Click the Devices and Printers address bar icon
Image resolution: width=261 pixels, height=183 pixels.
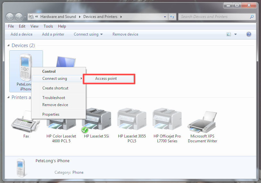point(31,17)
